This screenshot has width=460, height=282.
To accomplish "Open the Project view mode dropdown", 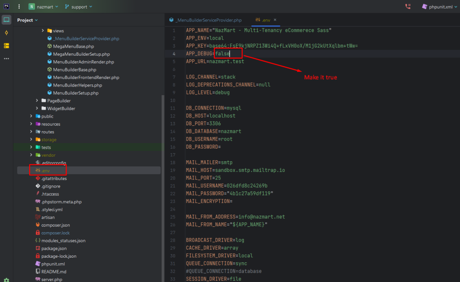I will [x=27, y=20].
